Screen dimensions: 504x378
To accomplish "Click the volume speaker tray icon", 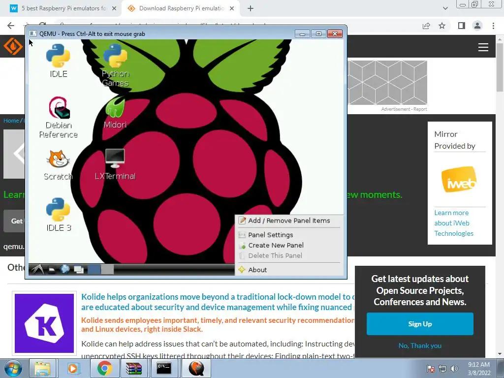I will [454, 369].
